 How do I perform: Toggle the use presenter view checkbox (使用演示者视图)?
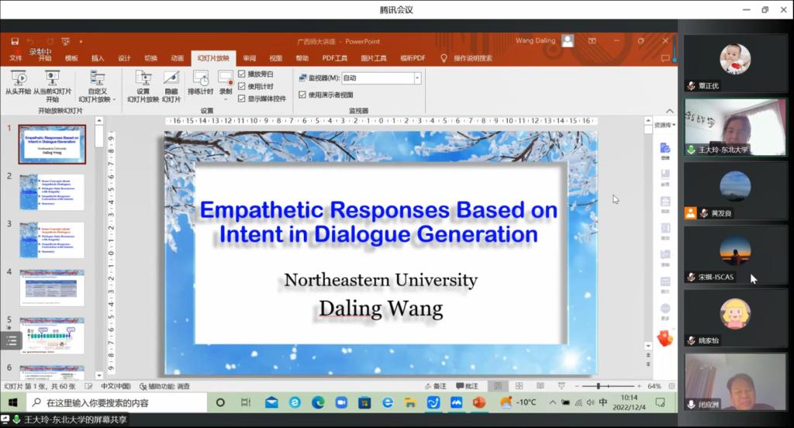(x=302, y=95)
